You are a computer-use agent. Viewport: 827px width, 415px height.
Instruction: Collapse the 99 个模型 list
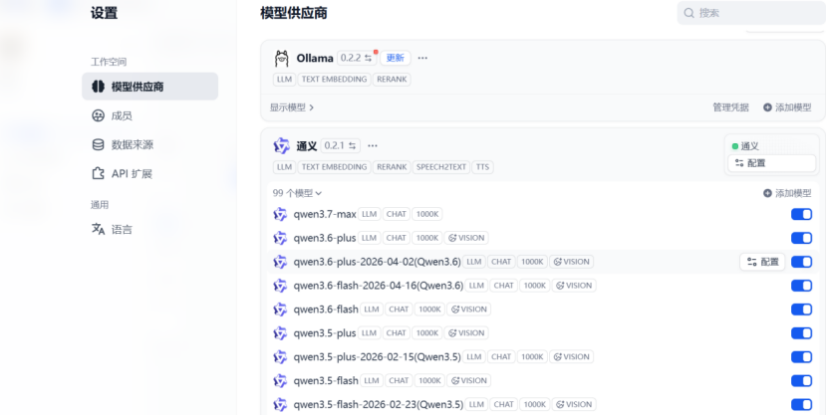tap(297, 193)
